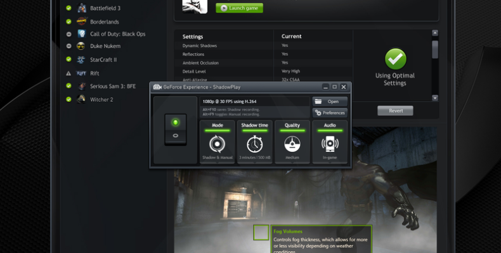Select Battlefield 3 game icon
Viewport: 501px width, 253px height.
coord(82,8)
